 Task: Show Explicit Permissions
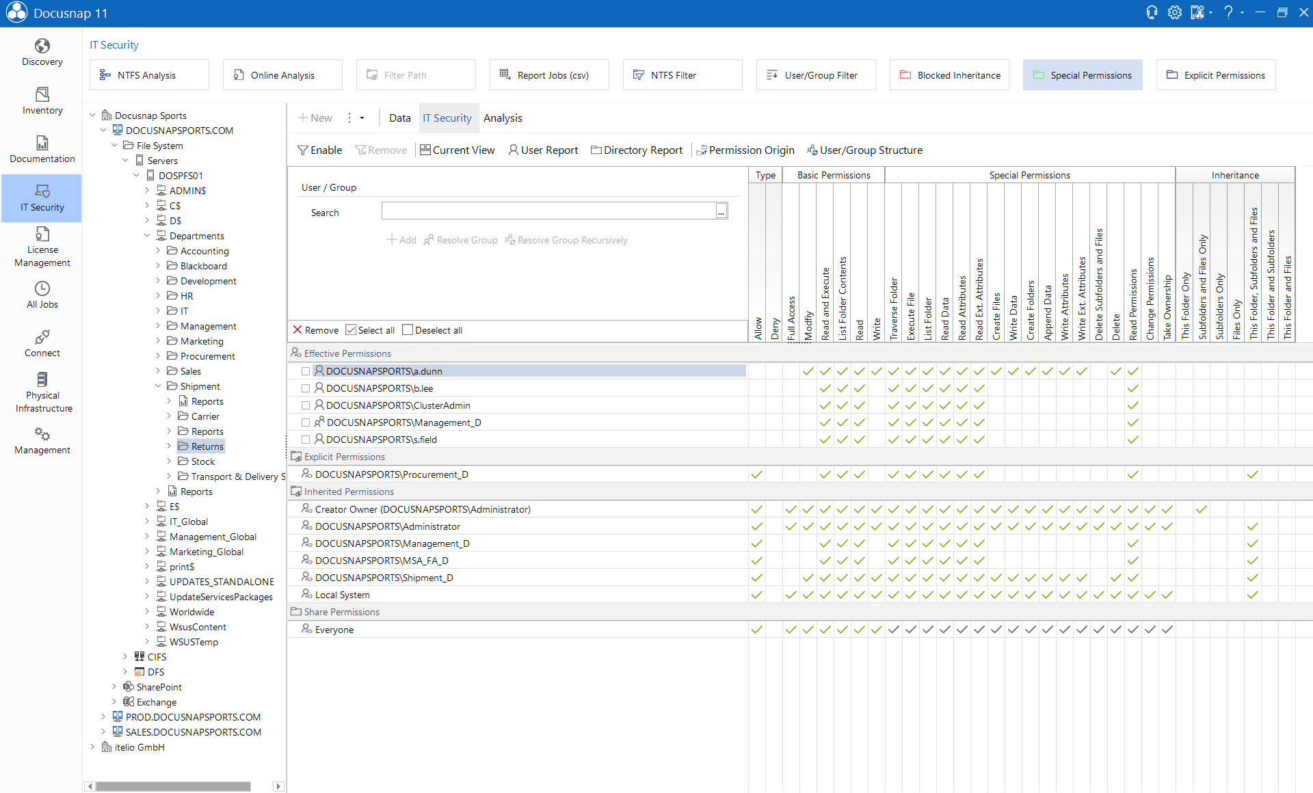tap(1216, 75)
